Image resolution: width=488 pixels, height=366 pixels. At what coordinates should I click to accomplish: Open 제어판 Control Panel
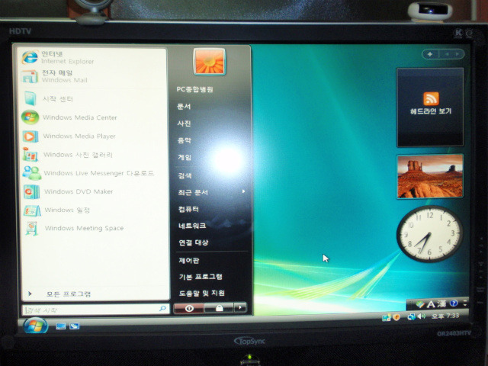tap(189, 261)
